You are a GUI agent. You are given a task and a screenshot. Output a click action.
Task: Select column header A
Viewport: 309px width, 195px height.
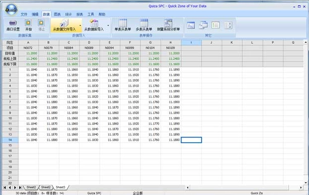28,42
